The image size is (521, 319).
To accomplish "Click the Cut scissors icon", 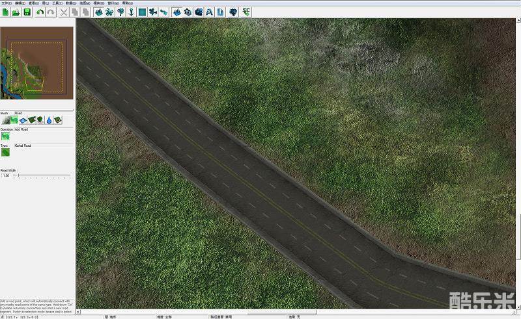I will pos(64,12).
